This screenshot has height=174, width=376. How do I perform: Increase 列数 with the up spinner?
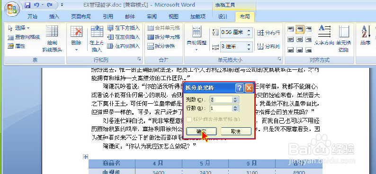235,98
